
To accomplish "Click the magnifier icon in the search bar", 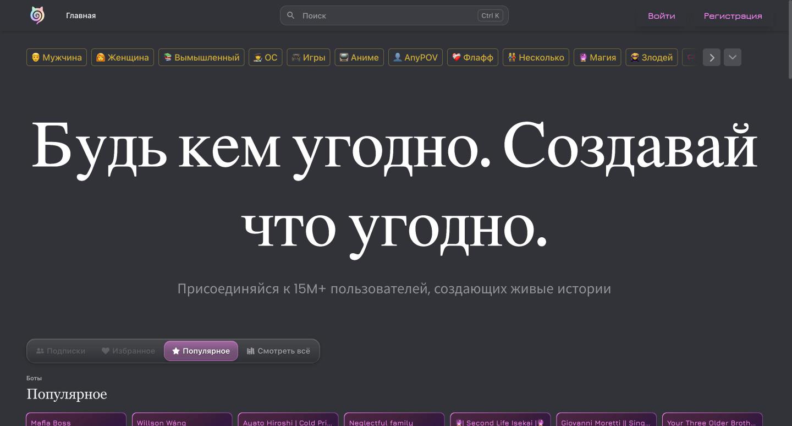I will [x=291, y=15].
